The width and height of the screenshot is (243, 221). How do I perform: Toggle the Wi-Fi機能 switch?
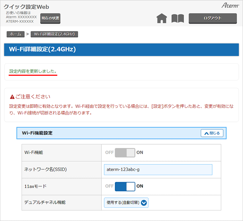(125, 153)
